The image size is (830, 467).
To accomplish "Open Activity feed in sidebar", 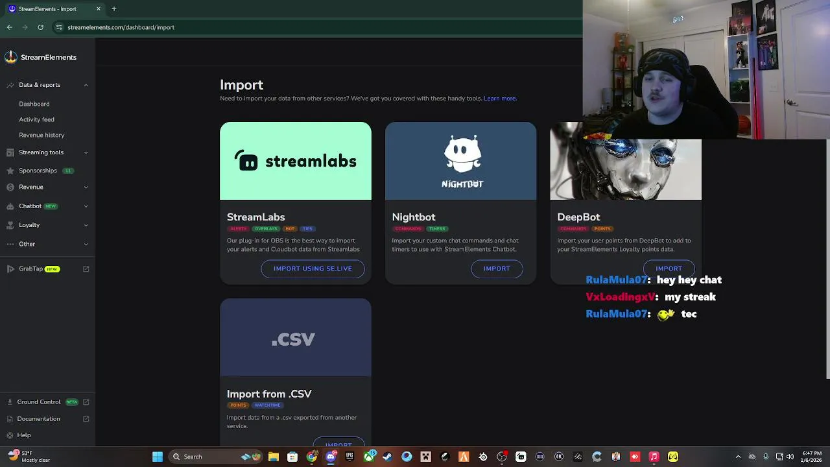I will tap(36, 119).
